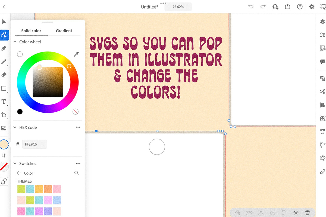326x217 pixels.
Task: Open the app settings gear
Action: tap(312, 7)
